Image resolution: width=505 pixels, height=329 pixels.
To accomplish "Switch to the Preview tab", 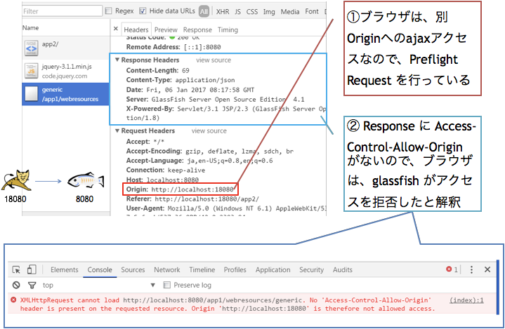I will coord(166,30).
